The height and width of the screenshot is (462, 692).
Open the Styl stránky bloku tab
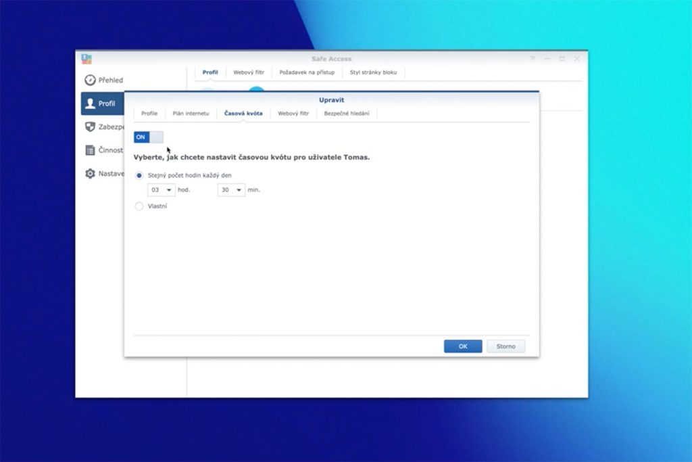pyautogui.click(x=373, y=72)
